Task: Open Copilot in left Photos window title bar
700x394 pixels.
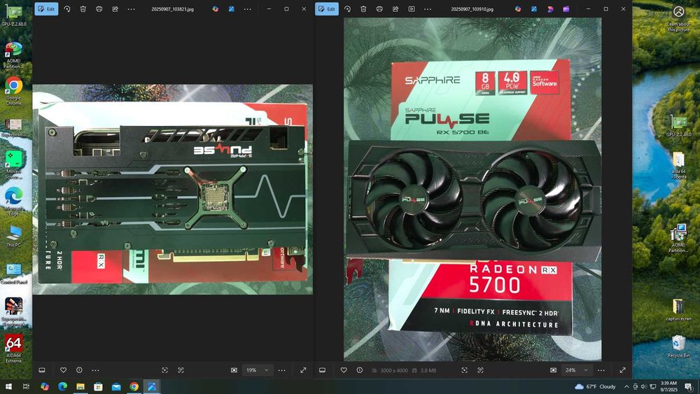Action: [215, 9]
